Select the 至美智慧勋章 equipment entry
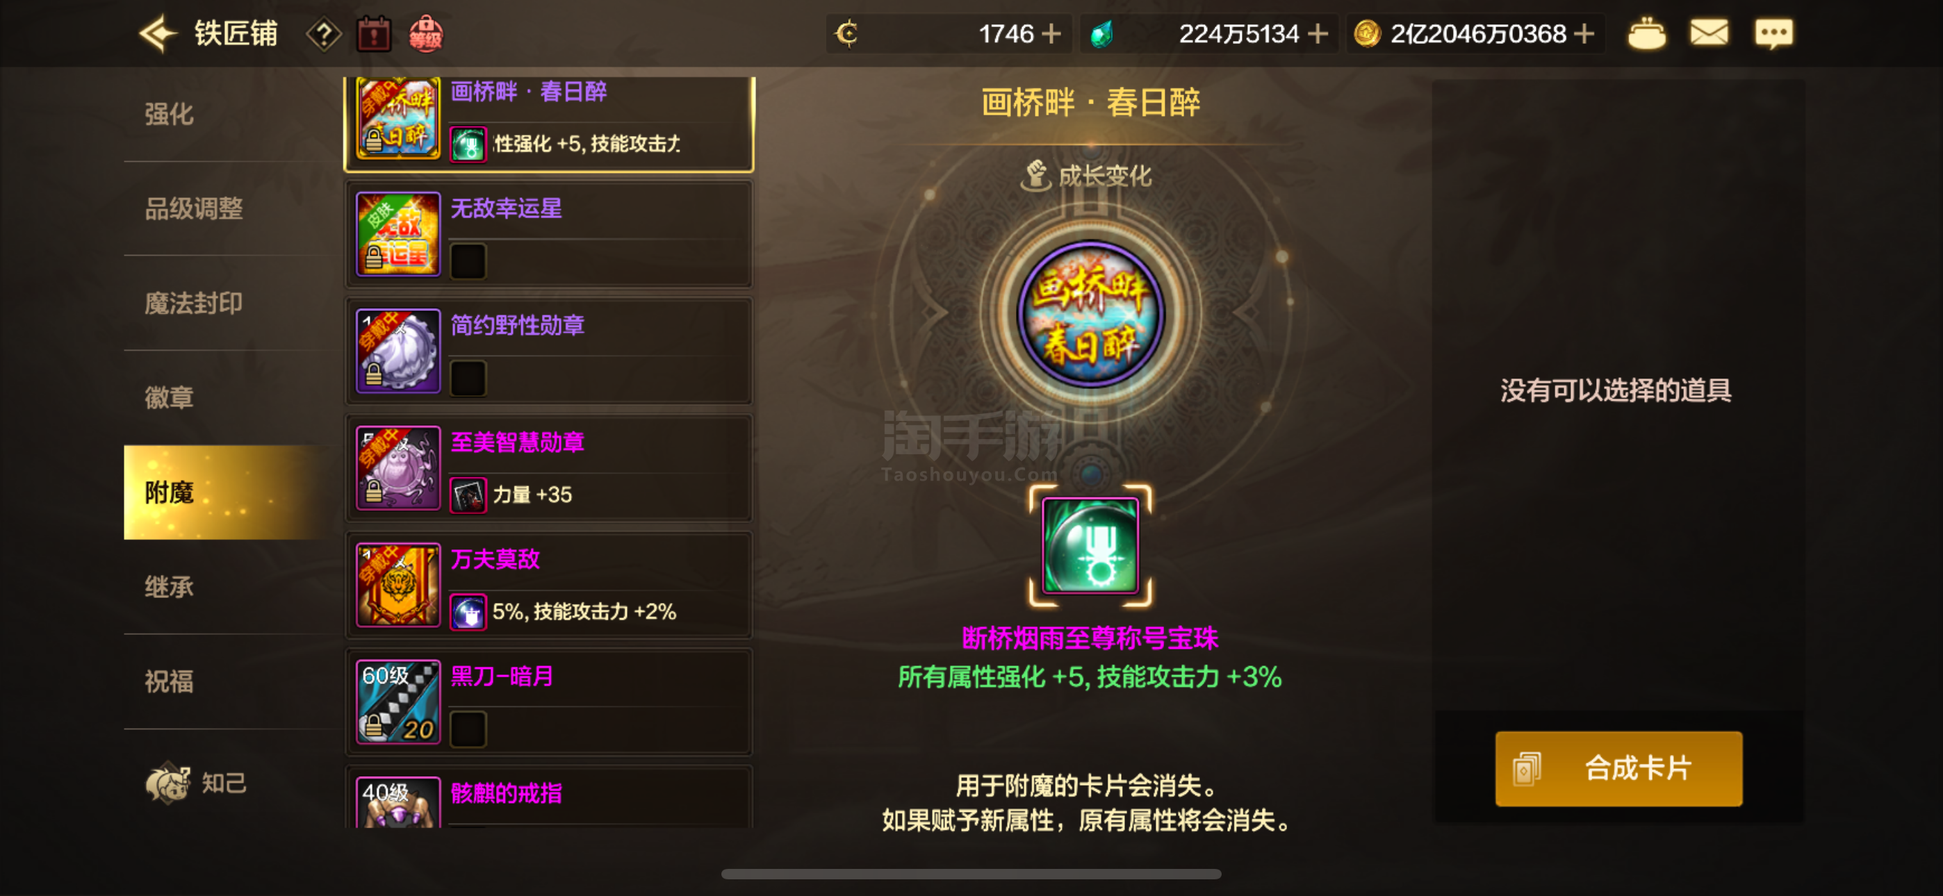The width and height of the screenshot is (1943, 896). (549, 468)
